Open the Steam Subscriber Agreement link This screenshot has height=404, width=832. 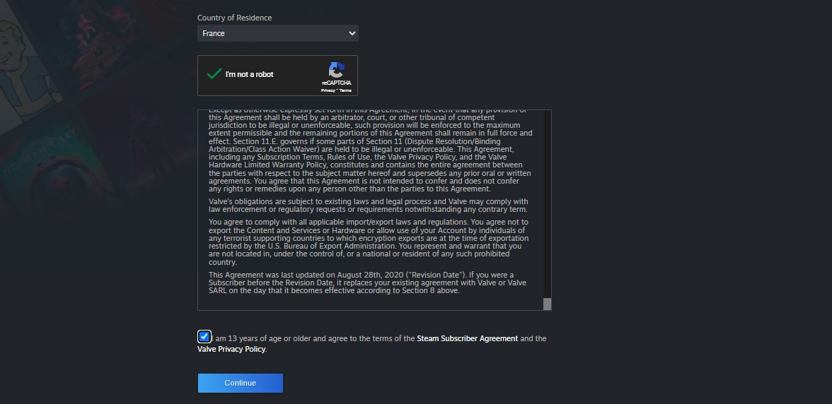point(467,338)
